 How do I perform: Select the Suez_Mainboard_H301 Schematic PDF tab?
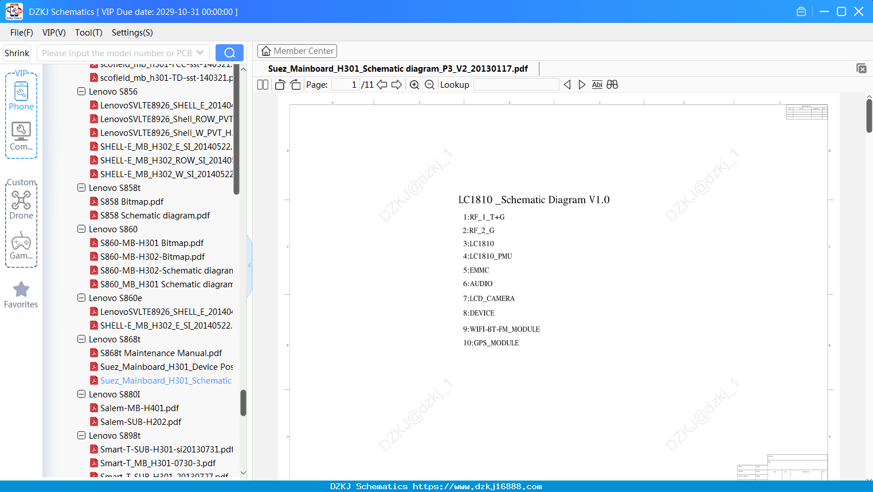(398, 69)
